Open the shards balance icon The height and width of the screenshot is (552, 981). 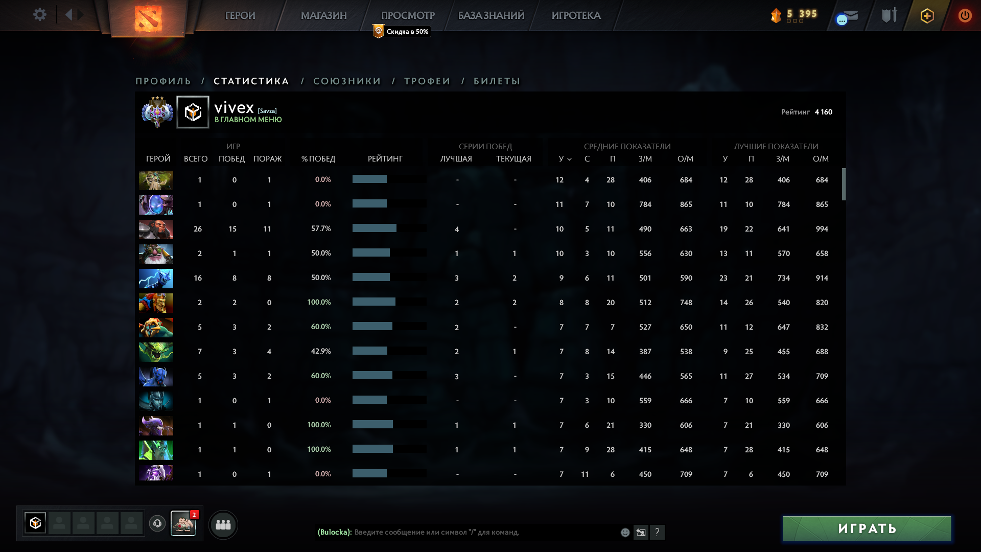pos(776,15)
